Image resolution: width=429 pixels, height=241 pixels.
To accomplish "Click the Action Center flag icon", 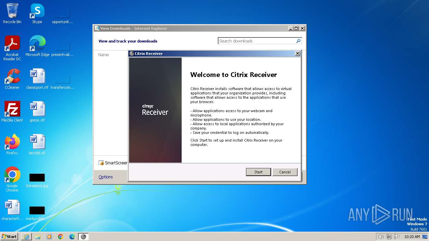I will pyautogui.click(x=397, y=237).
